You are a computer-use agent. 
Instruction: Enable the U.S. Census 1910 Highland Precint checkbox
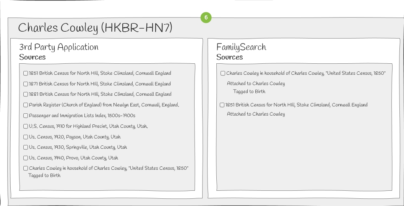(x=26, y=126)
